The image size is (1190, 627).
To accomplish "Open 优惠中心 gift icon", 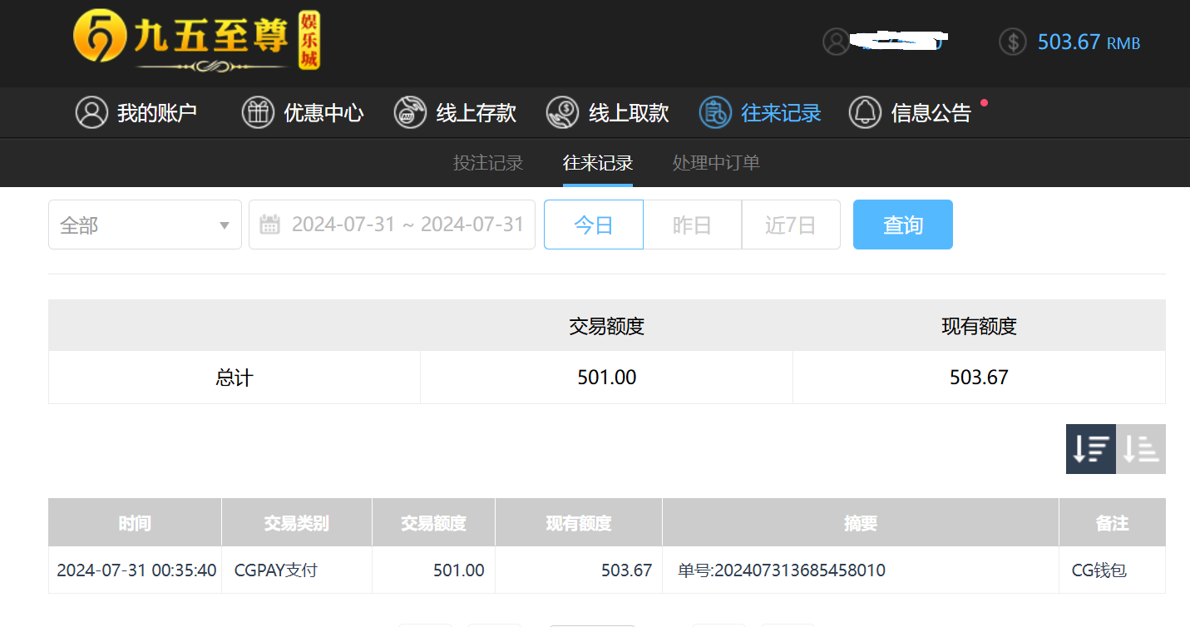I will 258,112.
